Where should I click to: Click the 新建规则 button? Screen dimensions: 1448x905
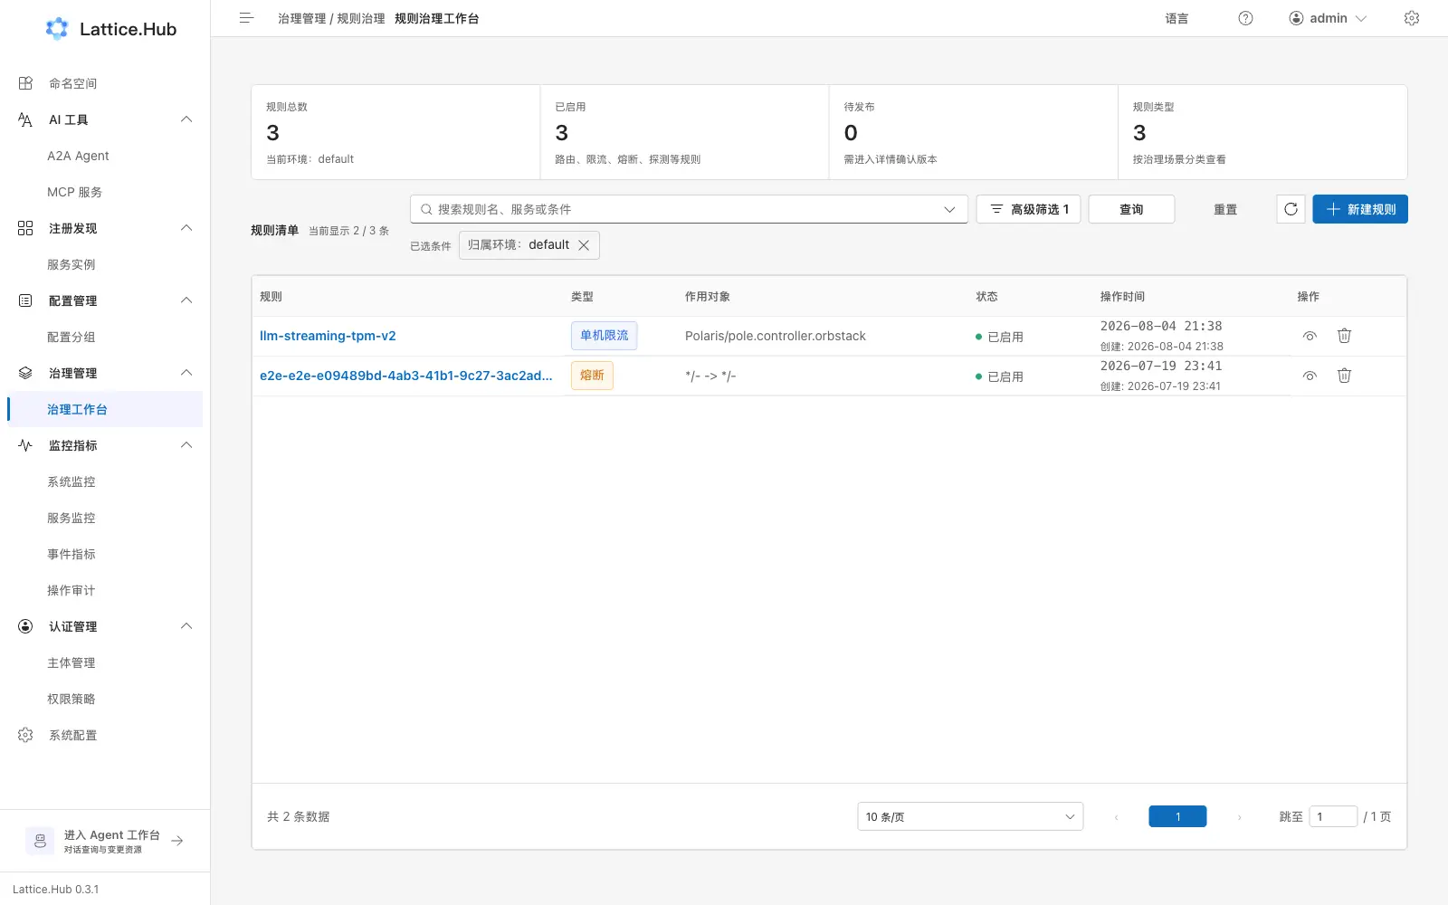coord(1360,209)
